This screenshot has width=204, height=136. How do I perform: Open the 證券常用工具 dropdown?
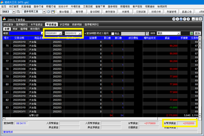(x=44, y=12)
